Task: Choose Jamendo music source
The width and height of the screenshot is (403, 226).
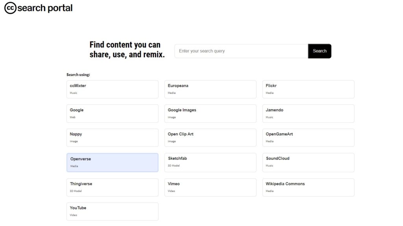Action: pos(308,113)
